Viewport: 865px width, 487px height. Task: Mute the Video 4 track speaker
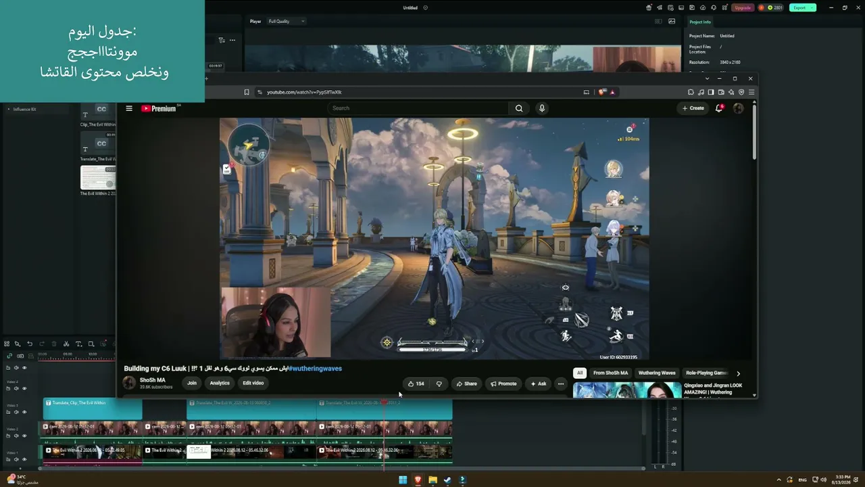16,388
